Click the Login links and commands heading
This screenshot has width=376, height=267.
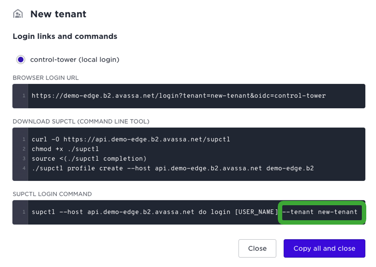(65, 36)
